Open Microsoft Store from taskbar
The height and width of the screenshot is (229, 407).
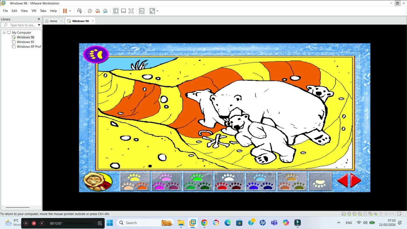click(239, 223)
